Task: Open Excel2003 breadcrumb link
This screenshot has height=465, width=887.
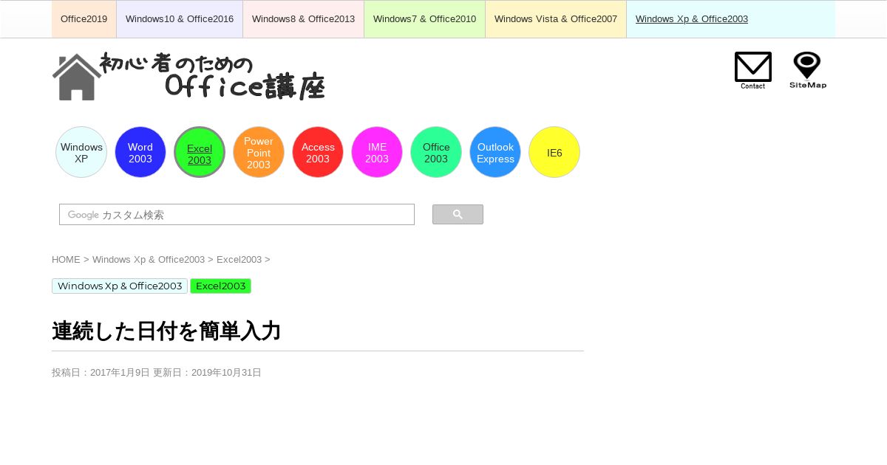Action: [239, 260]
